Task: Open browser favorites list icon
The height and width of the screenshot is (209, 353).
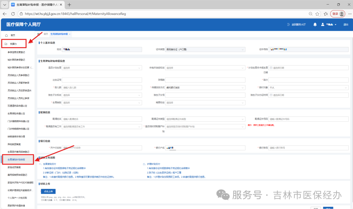Action: point(326,14)
